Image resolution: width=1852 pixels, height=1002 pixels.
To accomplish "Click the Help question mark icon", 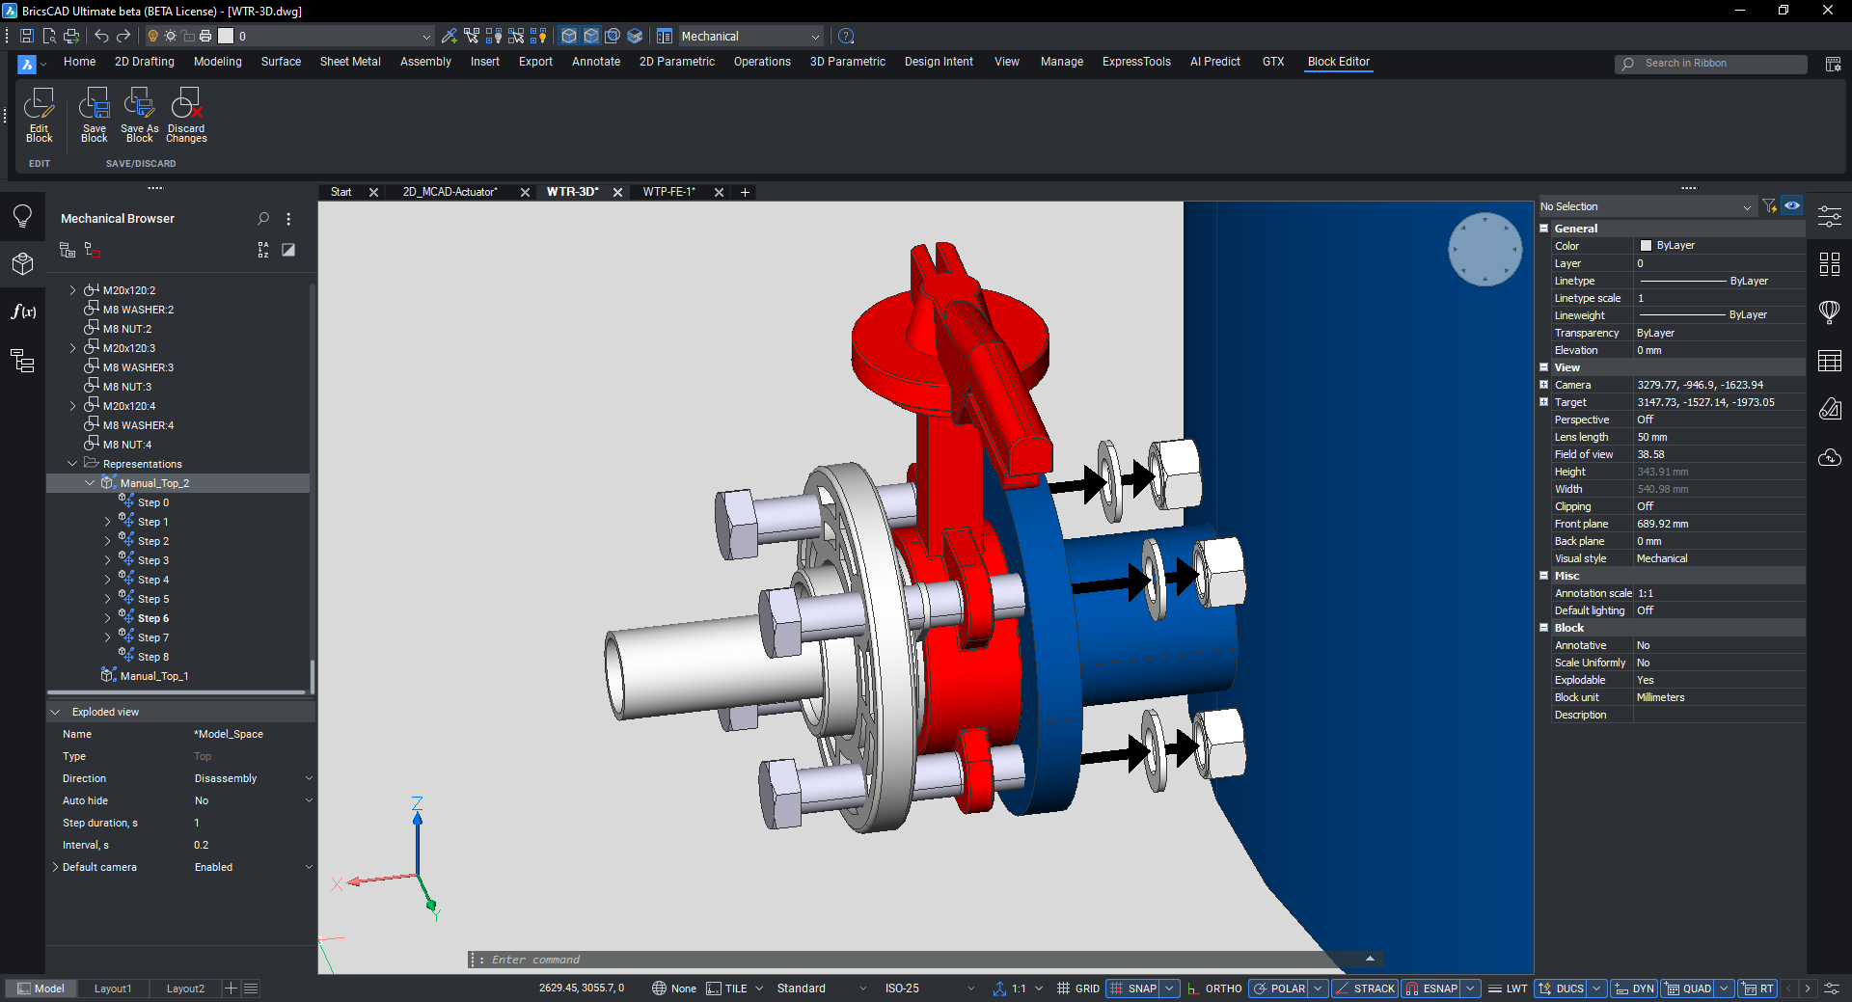I will point(846,36).
